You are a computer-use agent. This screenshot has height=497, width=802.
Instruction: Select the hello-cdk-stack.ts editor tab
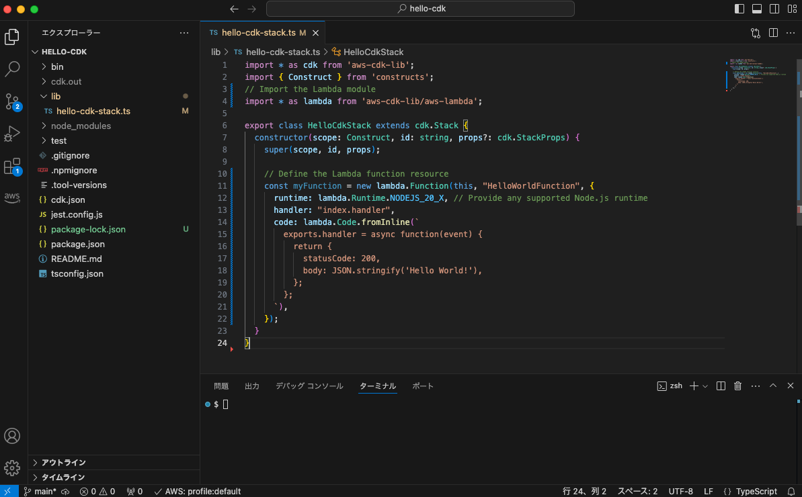(x=263, y=33)
